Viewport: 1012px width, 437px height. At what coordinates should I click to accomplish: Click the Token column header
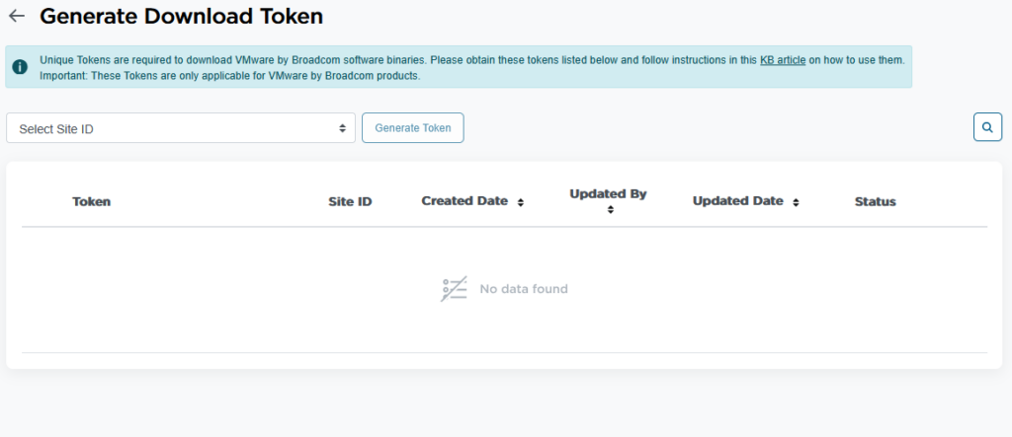[92, 201]
